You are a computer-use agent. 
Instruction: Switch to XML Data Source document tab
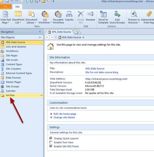click(x=59, y=32)
